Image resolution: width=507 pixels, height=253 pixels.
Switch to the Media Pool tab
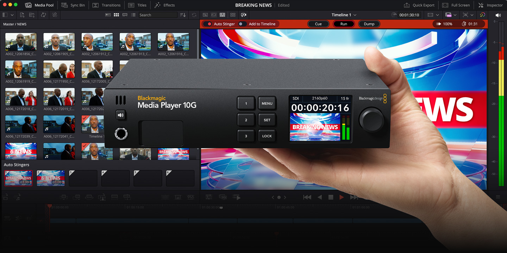coord(39,5)
